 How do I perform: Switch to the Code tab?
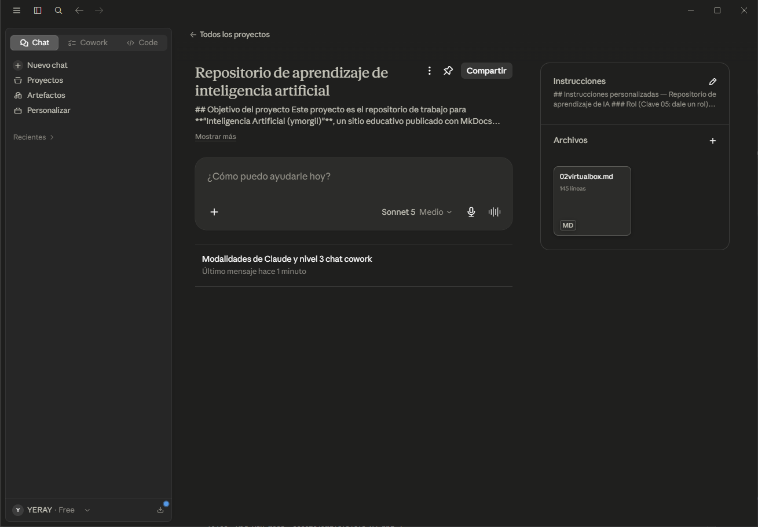click(x=142, y=43)
